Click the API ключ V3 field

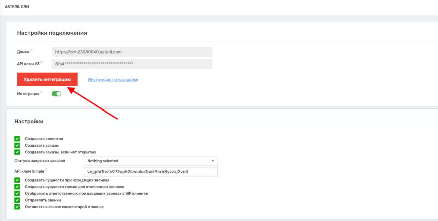131,64
